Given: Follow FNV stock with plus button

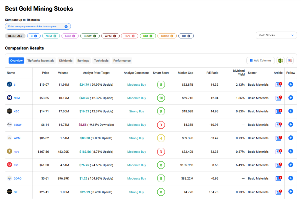Looking at the screenshot, I should 291,151.
